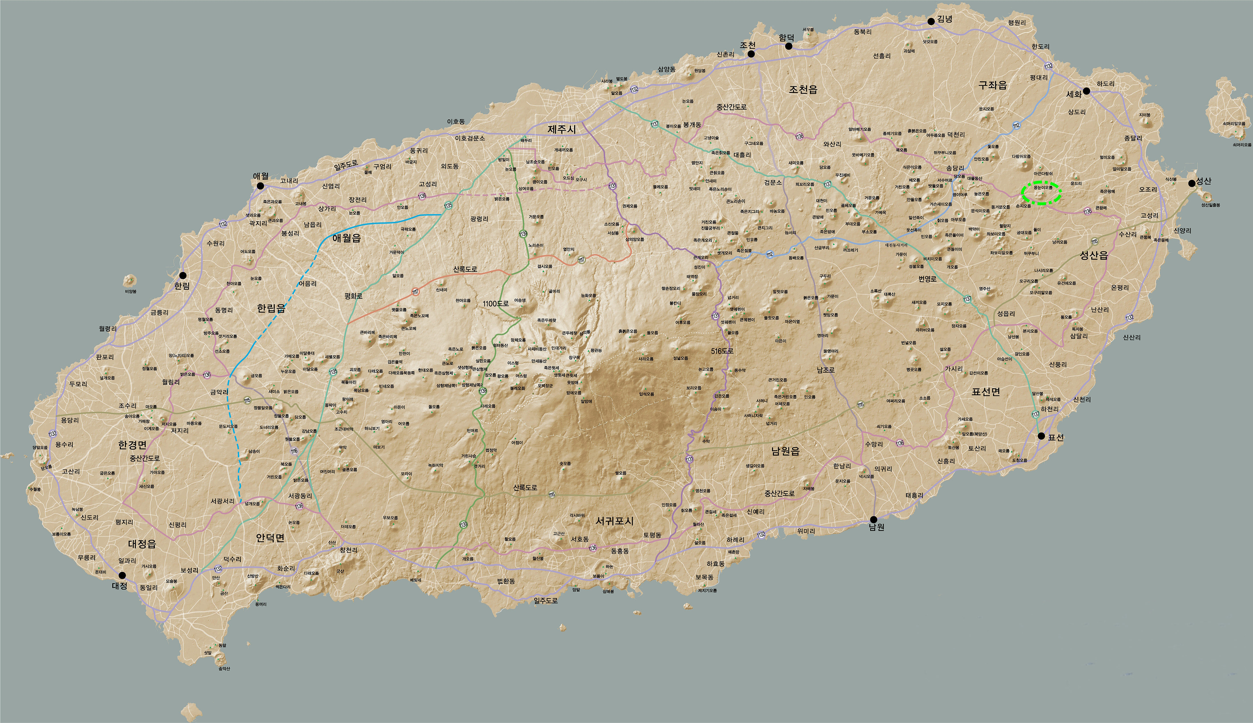Select the 조천 town dot marker
The height and width of the screenshot is (723, 1253).
pos(751,54)
